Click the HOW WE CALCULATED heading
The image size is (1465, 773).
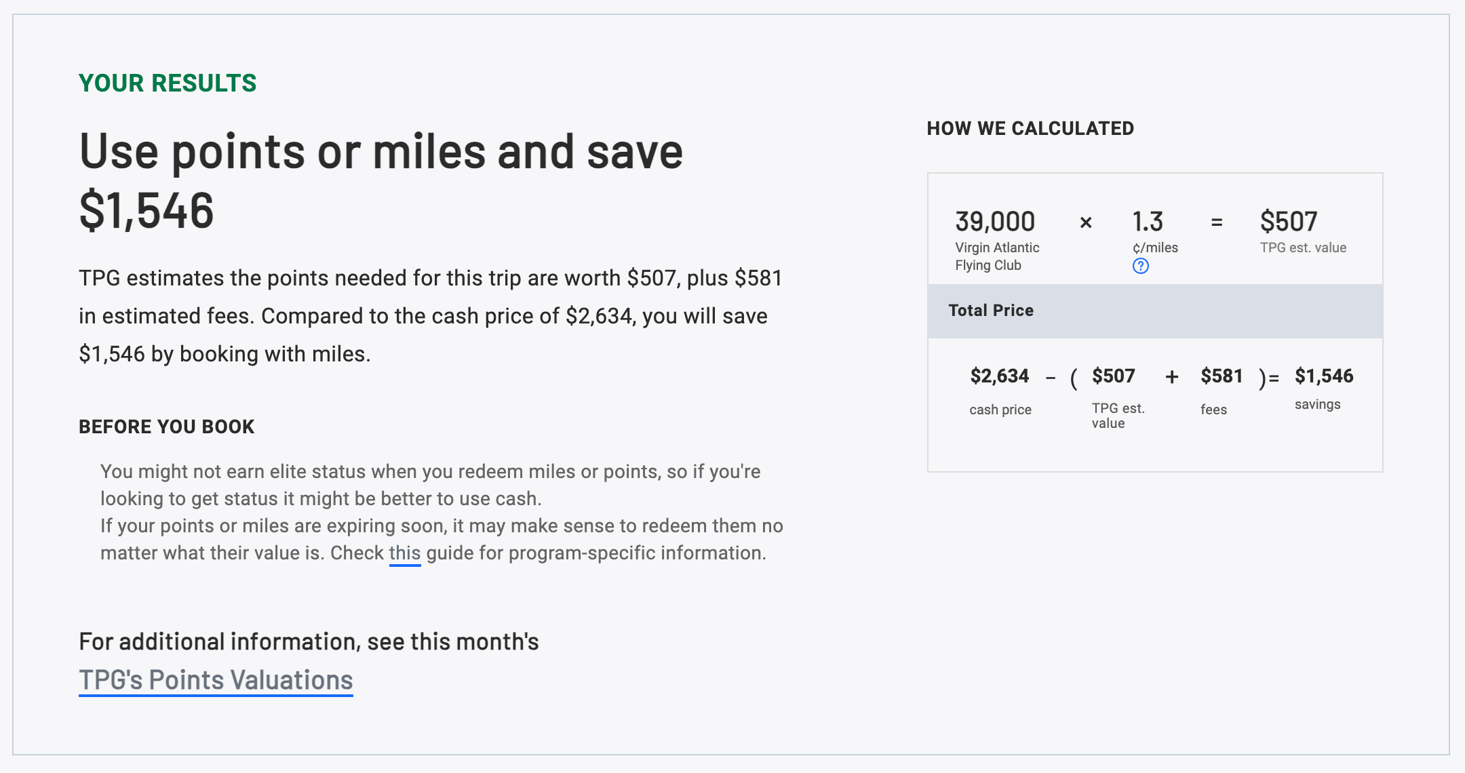point(1030,127)
